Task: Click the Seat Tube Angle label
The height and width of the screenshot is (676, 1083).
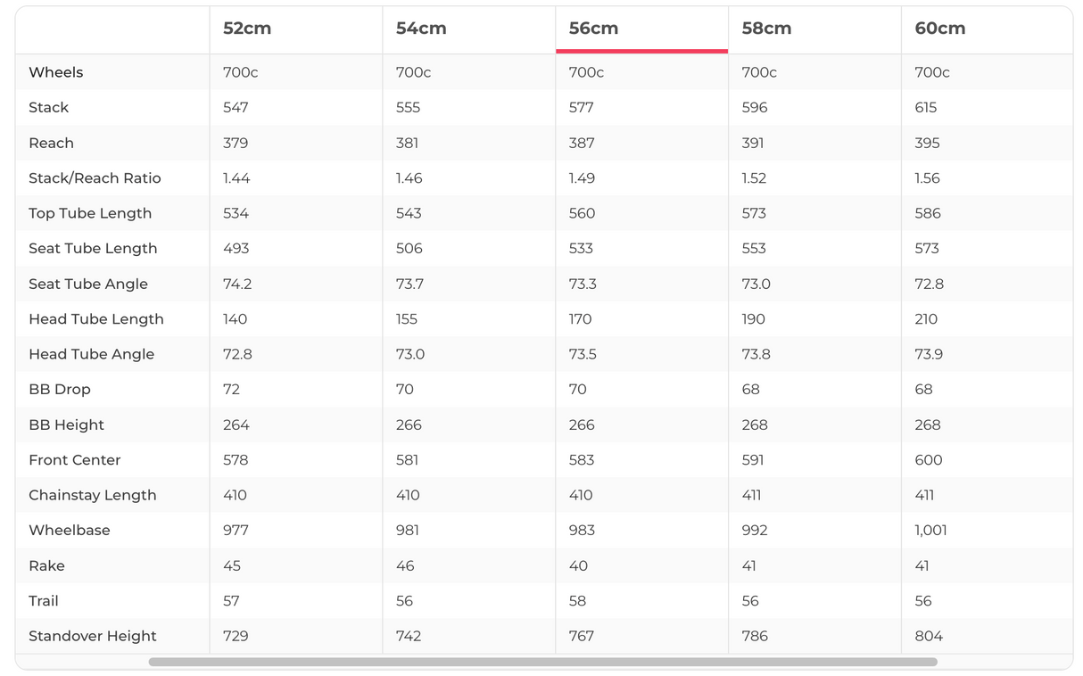Action: (x=88, y=284)
